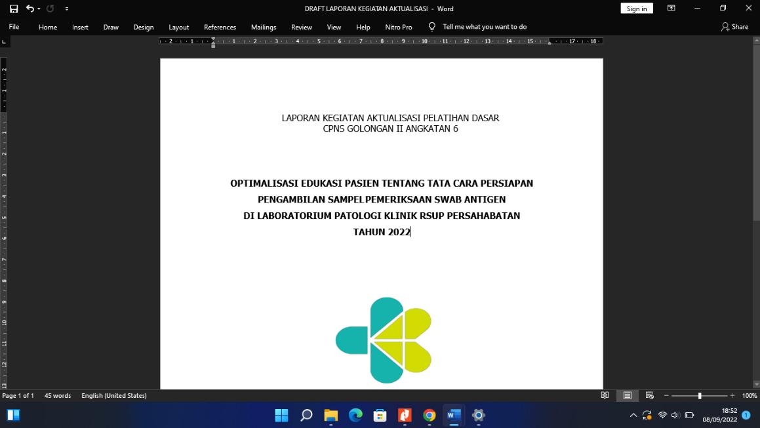The width and height of the screenshot is (760, 428).
Task: Click the TAHUN 2022 line
Action: [382, 231]
